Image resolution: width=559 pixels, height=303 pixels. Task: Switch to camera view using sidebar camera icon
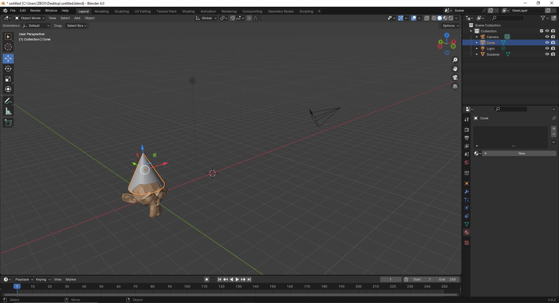[x=455, y=78]
